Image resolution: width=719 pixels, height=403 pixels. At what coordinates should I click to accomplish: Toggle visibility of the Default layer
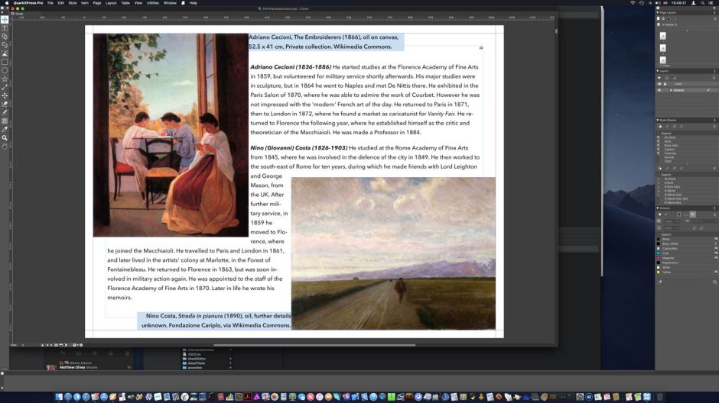pyautogui.click(x=659, y=90)
